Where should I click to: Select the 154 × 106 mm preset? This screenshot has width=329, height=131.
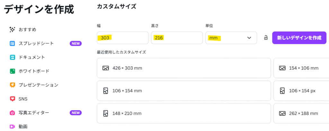pyautogui.click(x=301, y=68)
